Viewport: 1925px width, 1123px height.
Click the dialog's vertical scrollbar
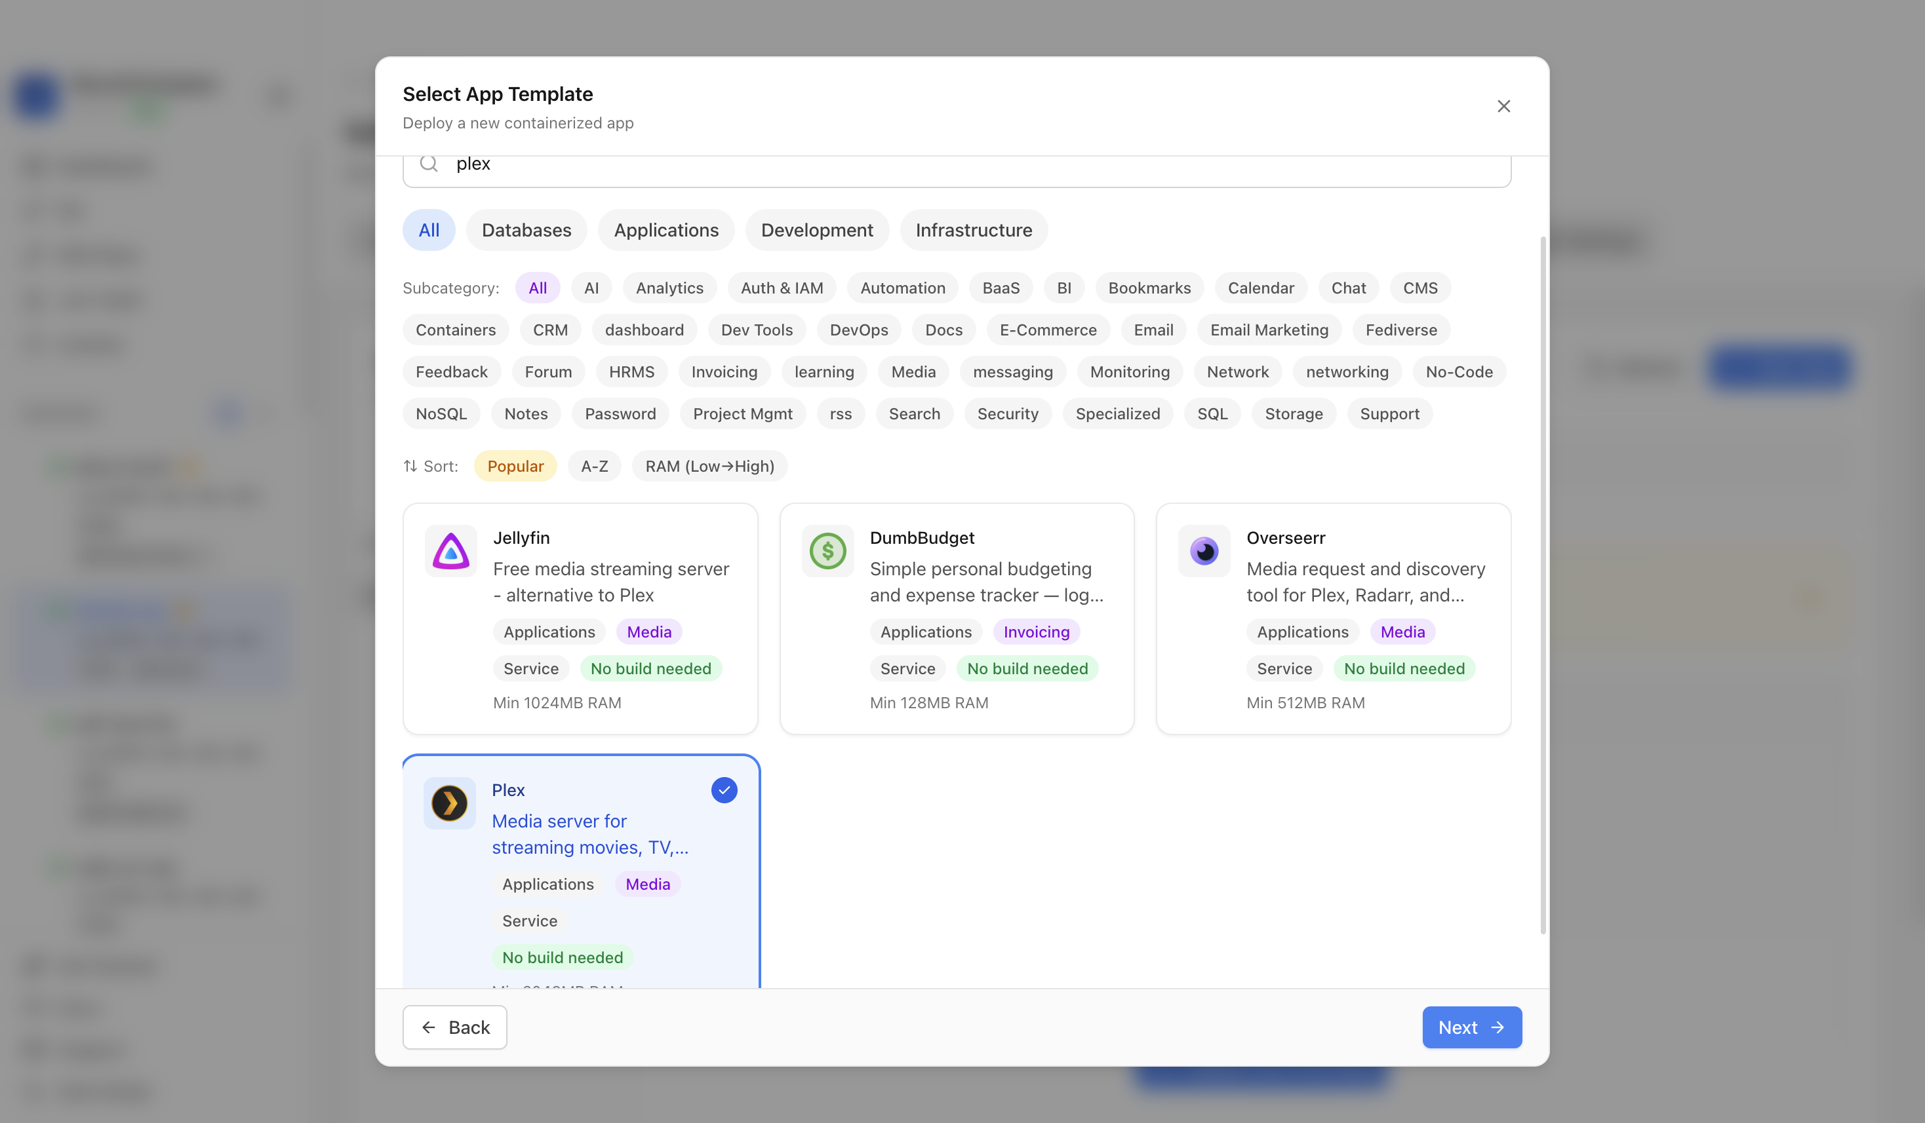(x=1543, y=586)
